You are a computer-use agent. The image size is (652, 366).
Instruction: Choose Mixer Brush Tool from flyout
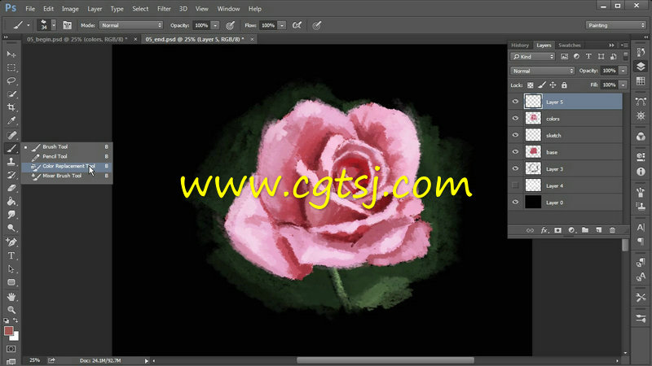[67, 176]
